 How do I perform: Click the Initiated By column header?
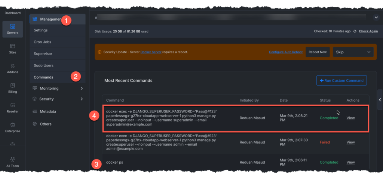(x=249, y=101)
